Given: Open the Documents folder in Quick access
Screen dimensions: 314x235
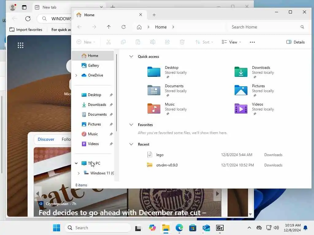Looking at the screenshot, I should click(x=167, y=90).
